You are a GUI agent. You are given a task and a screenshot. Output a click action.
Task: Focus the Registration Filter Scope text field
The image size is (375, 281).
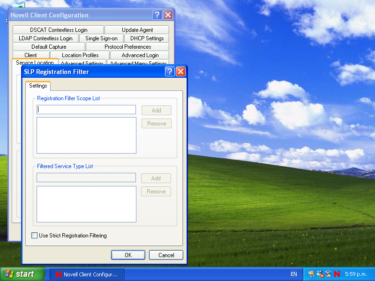[x=86, y=110]
